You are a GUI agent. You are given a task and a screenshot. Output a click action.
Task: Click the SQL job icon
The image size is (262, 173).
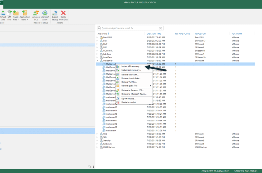coord(101,137)
